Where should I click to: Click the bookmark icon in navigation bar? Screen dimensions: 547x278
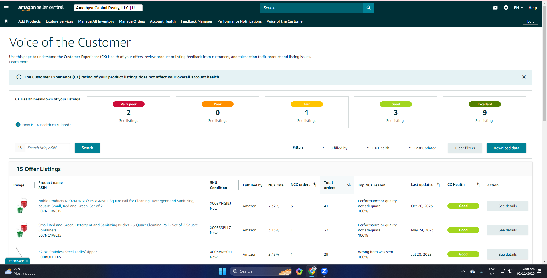click(x=6, y=21)
